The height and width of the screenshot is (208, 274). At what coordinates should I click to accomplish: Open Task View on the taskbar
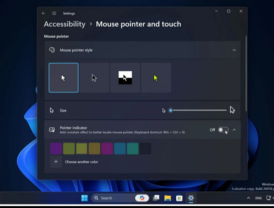point(156,198)
